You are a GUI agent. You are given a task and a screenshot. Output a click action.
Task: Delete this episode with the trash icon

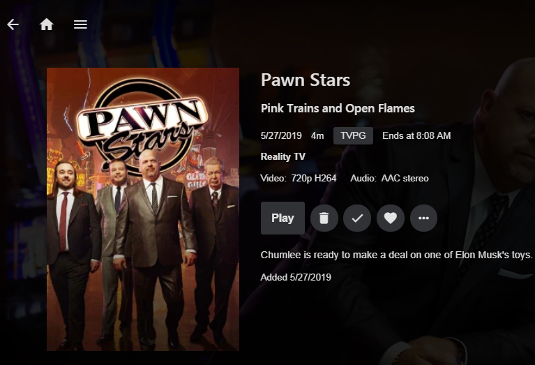(324, 218)
